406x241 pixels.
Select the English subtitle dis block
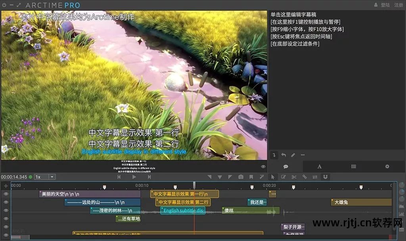pos(183,210)
